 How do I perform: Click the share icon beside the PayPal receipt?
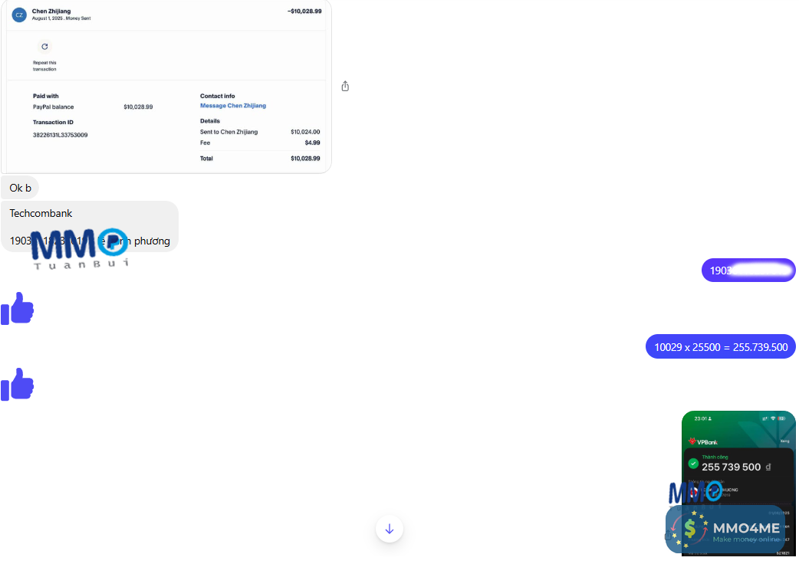[345, 86]
